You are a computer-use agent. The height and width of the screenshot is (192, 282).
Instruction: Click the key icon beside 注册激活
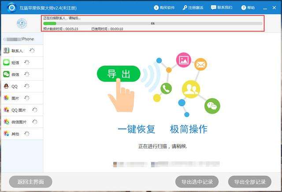pos(185,7)
